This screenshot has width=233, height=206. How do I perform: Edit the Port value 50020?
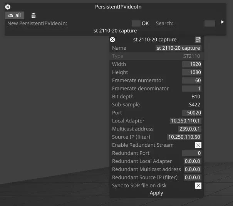point(192,113)
